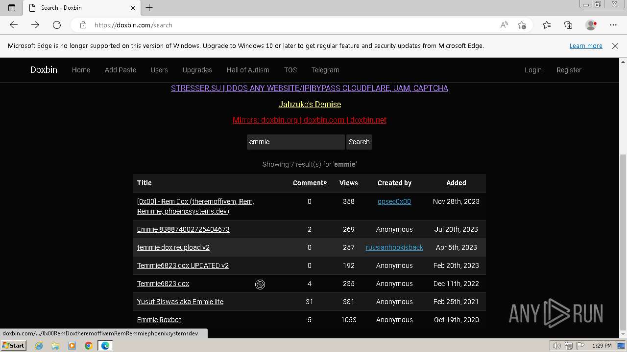Select the 1053 views cell
This screenshot has width=627, height=352.
click(349, 320)
